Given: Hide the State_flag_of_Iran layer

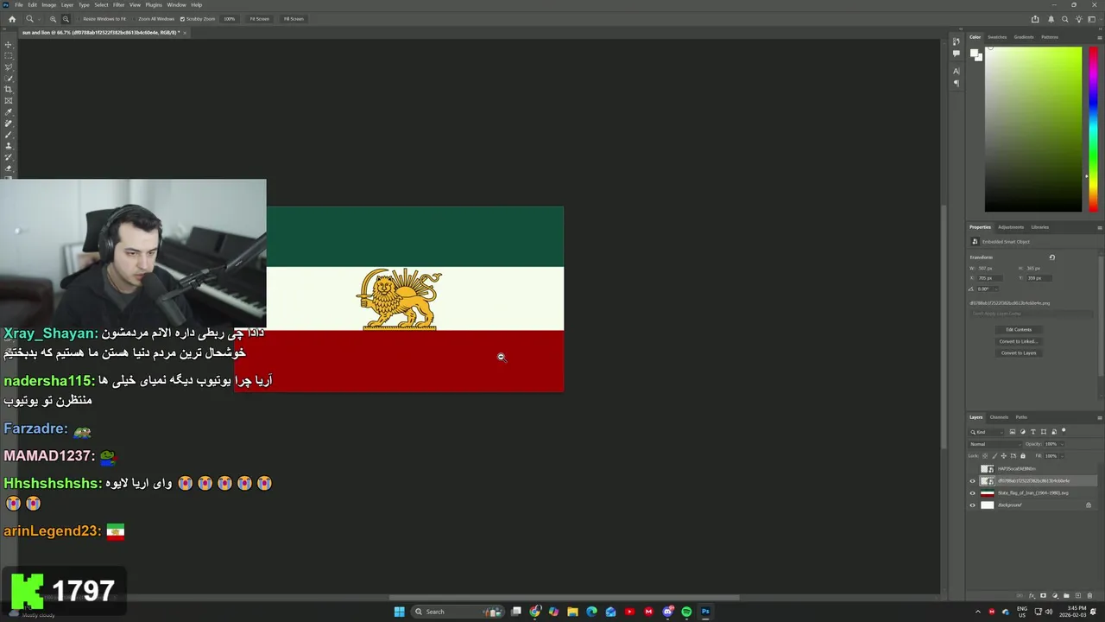Looking at the screenshot, I should click(972, 493).
